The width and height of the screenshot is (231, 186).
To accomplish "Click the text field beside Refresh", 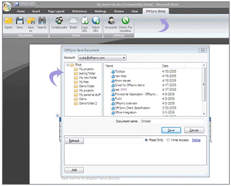I will 113,140.
